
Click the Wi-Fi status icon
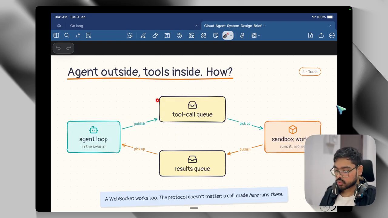pos(314,17)
